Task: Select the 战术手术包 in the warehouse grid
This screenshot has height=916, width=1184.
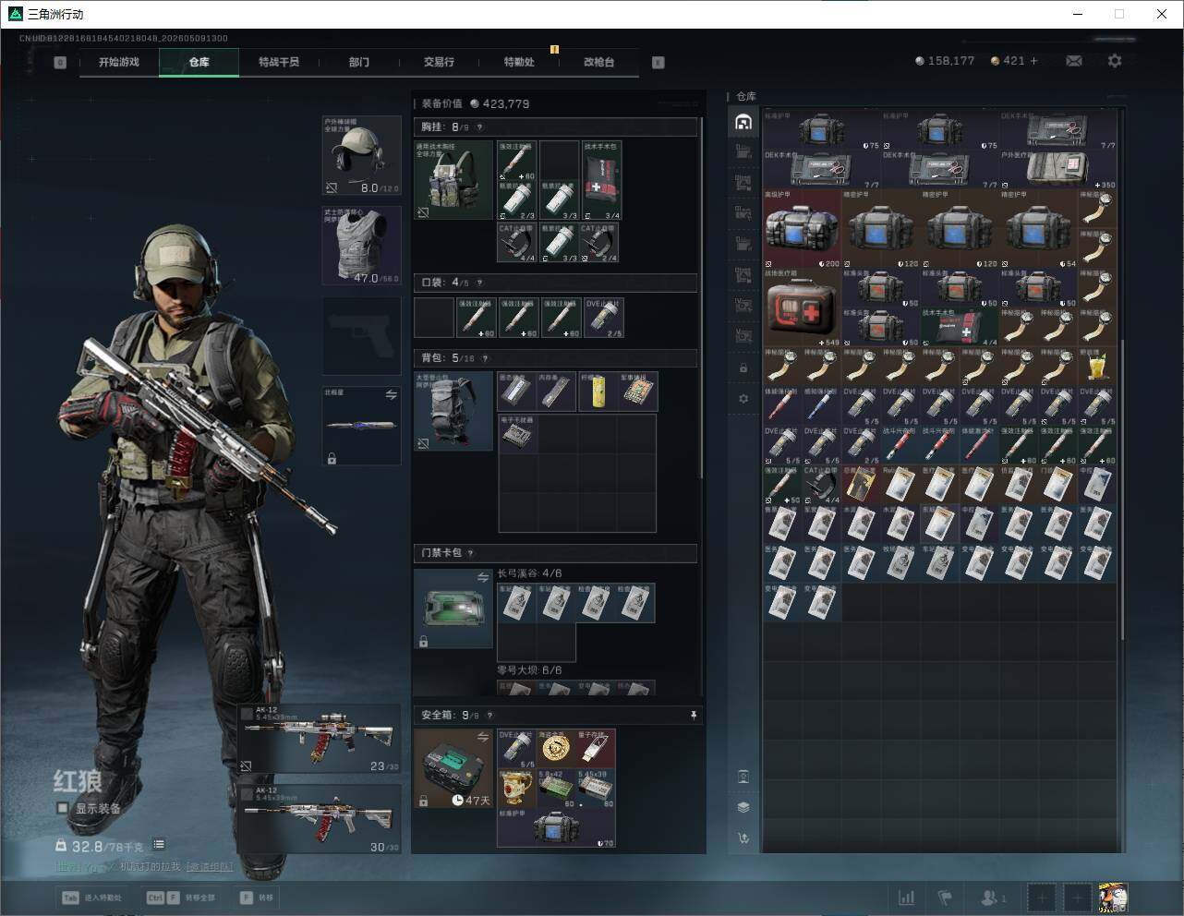Action: [x=960, y=328]
